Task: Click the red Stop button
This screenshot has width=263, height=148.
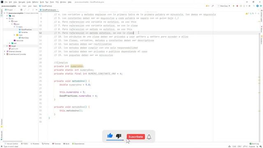Action: click(237, 6)
